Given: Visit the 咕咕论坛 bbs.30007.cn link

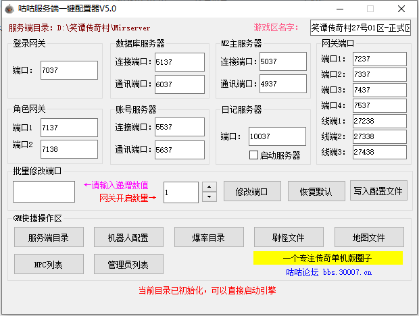Looking at the screenshot, I should point(328,272).
